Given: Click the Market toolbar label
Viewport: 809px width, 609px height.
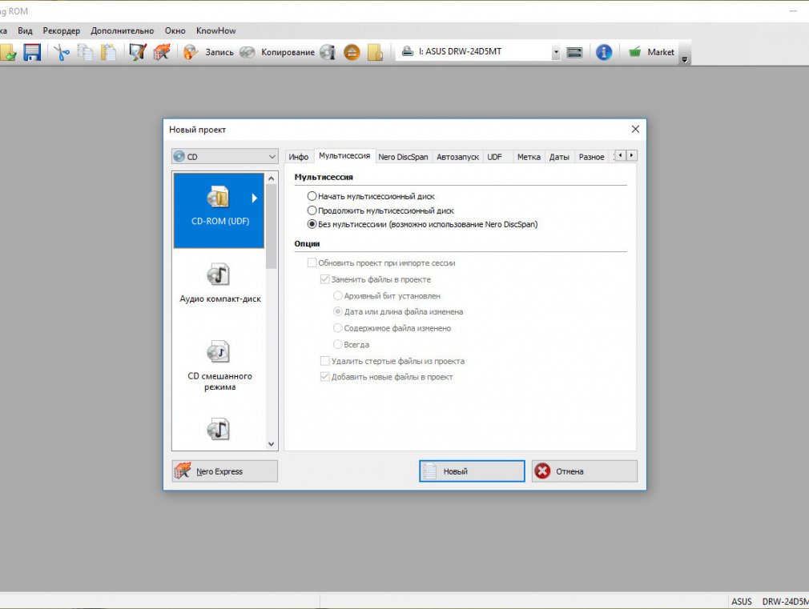Looking at the screenshot, I should (x=660, y=52).
